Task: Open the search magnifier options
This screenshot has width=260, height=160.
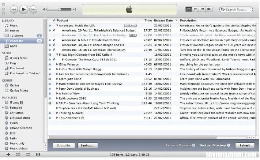Action: pos(223,10)
